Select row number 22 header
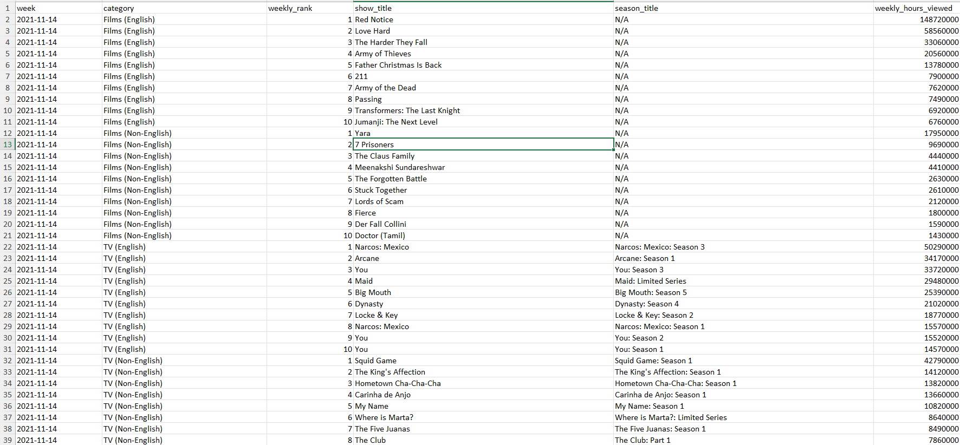This screenshot has width=960, height=445. pos(8,247)
